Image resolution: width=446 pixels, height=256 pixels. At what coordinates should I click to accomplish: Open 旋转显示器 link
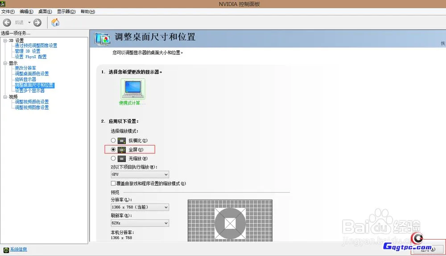[x=25, y=79]
